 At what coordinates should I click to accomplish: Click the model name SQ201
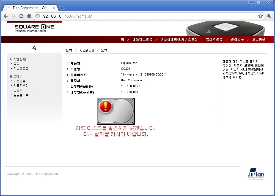click(125, 69)
